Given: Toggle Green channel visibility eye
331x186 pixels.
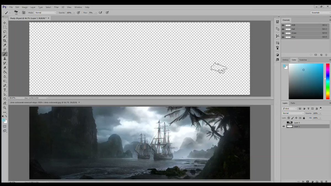Looking at the screenshot, I should pyautogui.click(x=283, y=33).
